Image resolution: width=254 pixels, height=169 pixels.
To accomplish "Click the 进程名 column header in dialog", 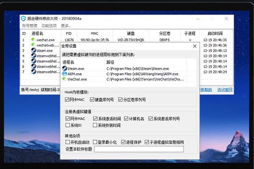I will coord(68,62).
